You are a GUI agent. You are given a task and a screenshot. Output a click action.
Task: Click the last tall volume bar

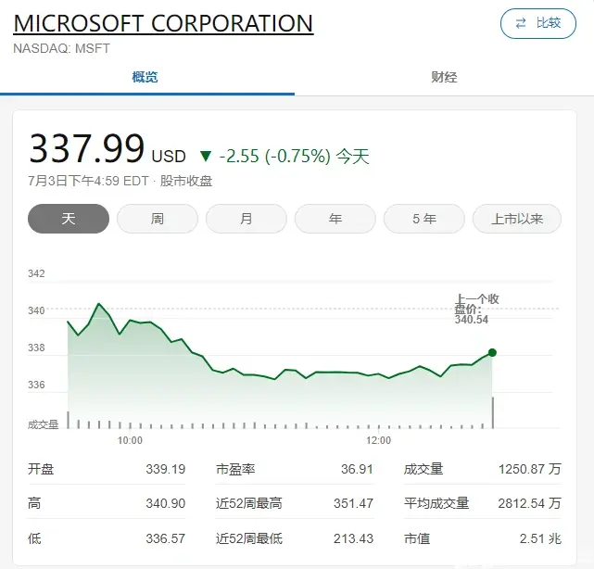click(x=492, y=412)
